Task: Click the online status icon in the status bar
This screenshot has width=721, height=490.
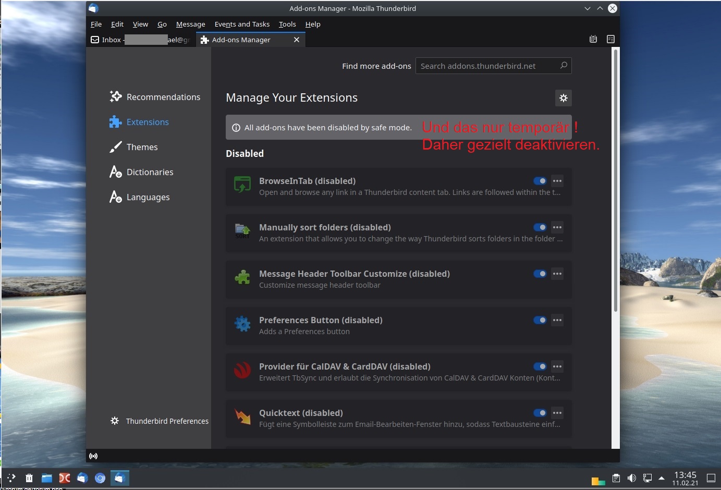Action: (x=93, y=456)
